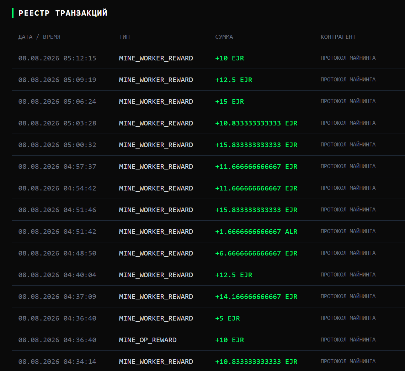Click MINE_WORKER_REWARD in the 04:54:42 row
Image resolution: width=405 pixels, height=371 pixels.
coord(156,188)
